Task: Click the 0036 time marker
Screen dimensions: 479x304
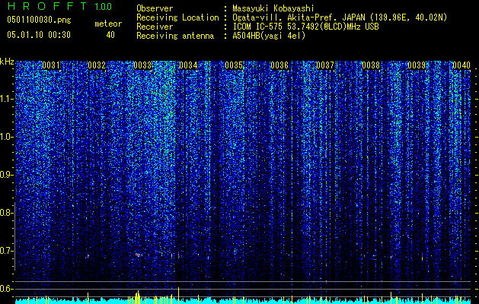Action: pyautogui.click(x=279, y=65)
